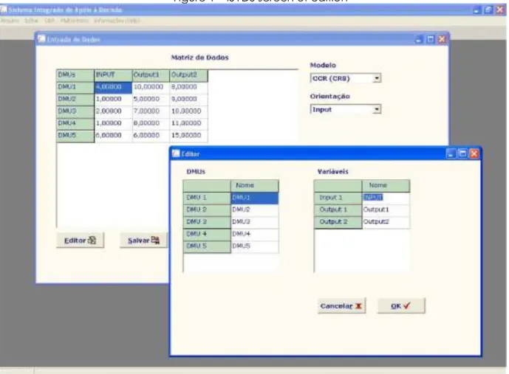
Task: Open the Multicritério menu
Action: 75,21
